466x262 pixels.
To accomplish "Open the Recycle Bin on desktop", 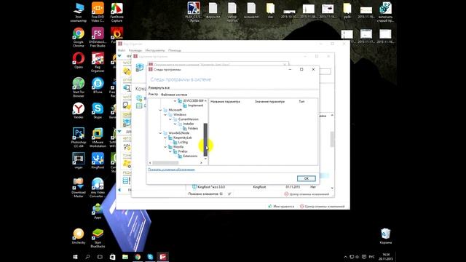I will click(385, 236).
